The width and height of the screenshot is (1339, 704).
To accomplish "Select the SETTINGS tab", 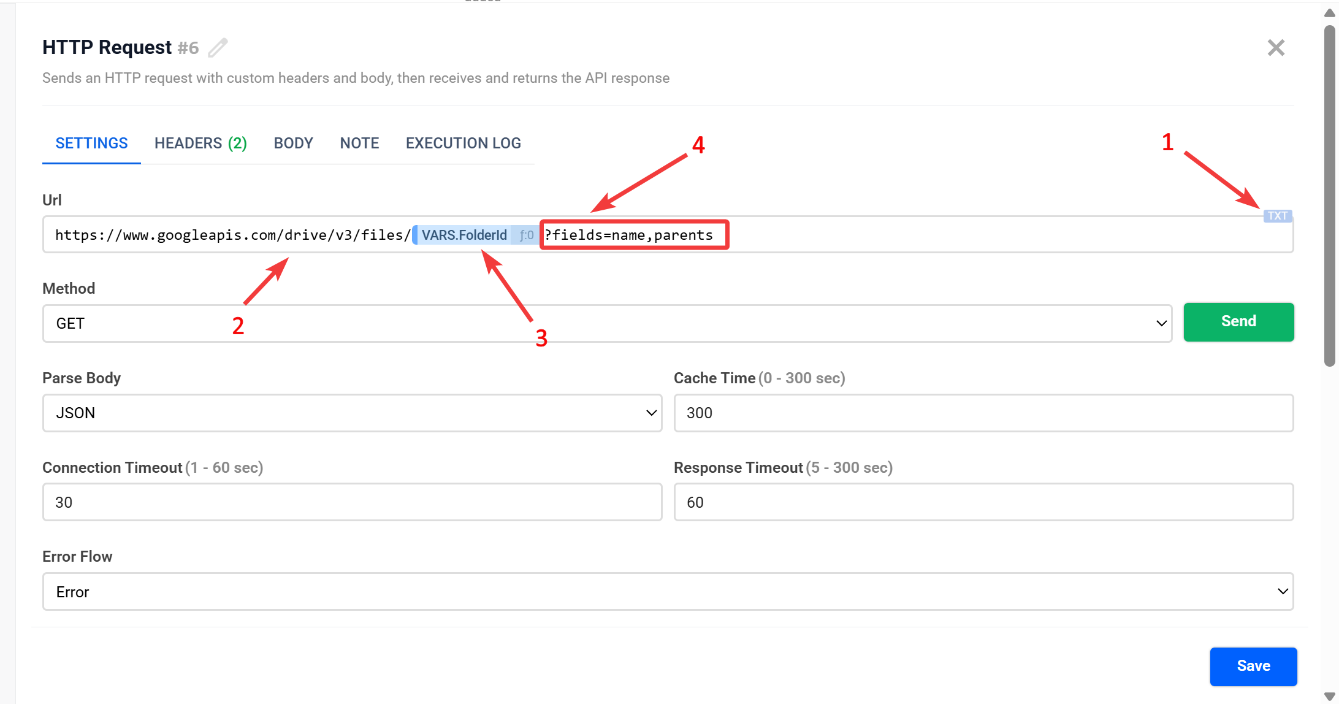I will click(91, 143).
